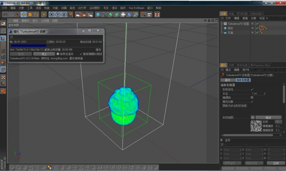Activate the Move tool icon
Screen dimensions: 286x171
[24, 15]
